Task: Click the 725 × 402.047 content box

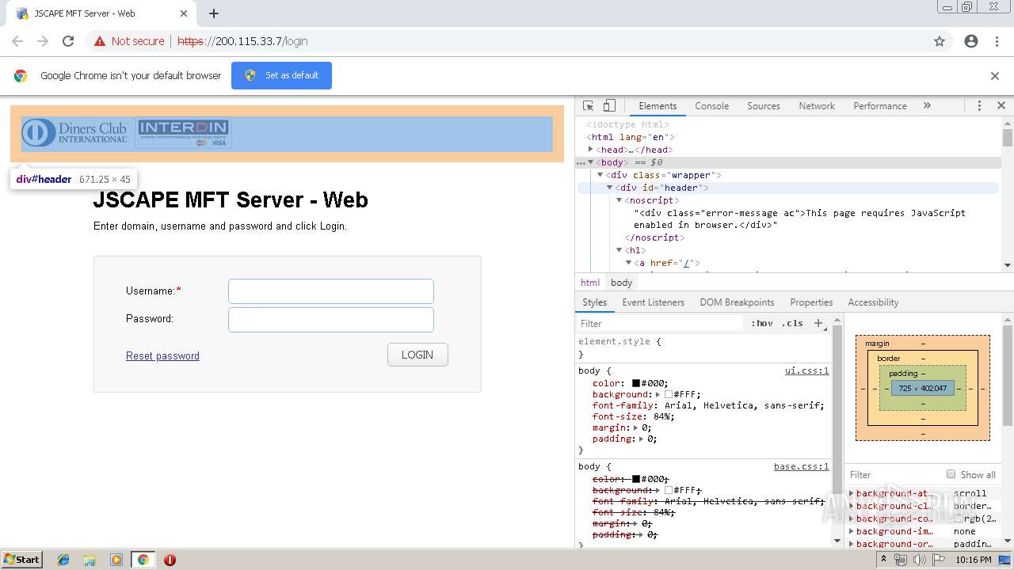Action: coord(922,389)
